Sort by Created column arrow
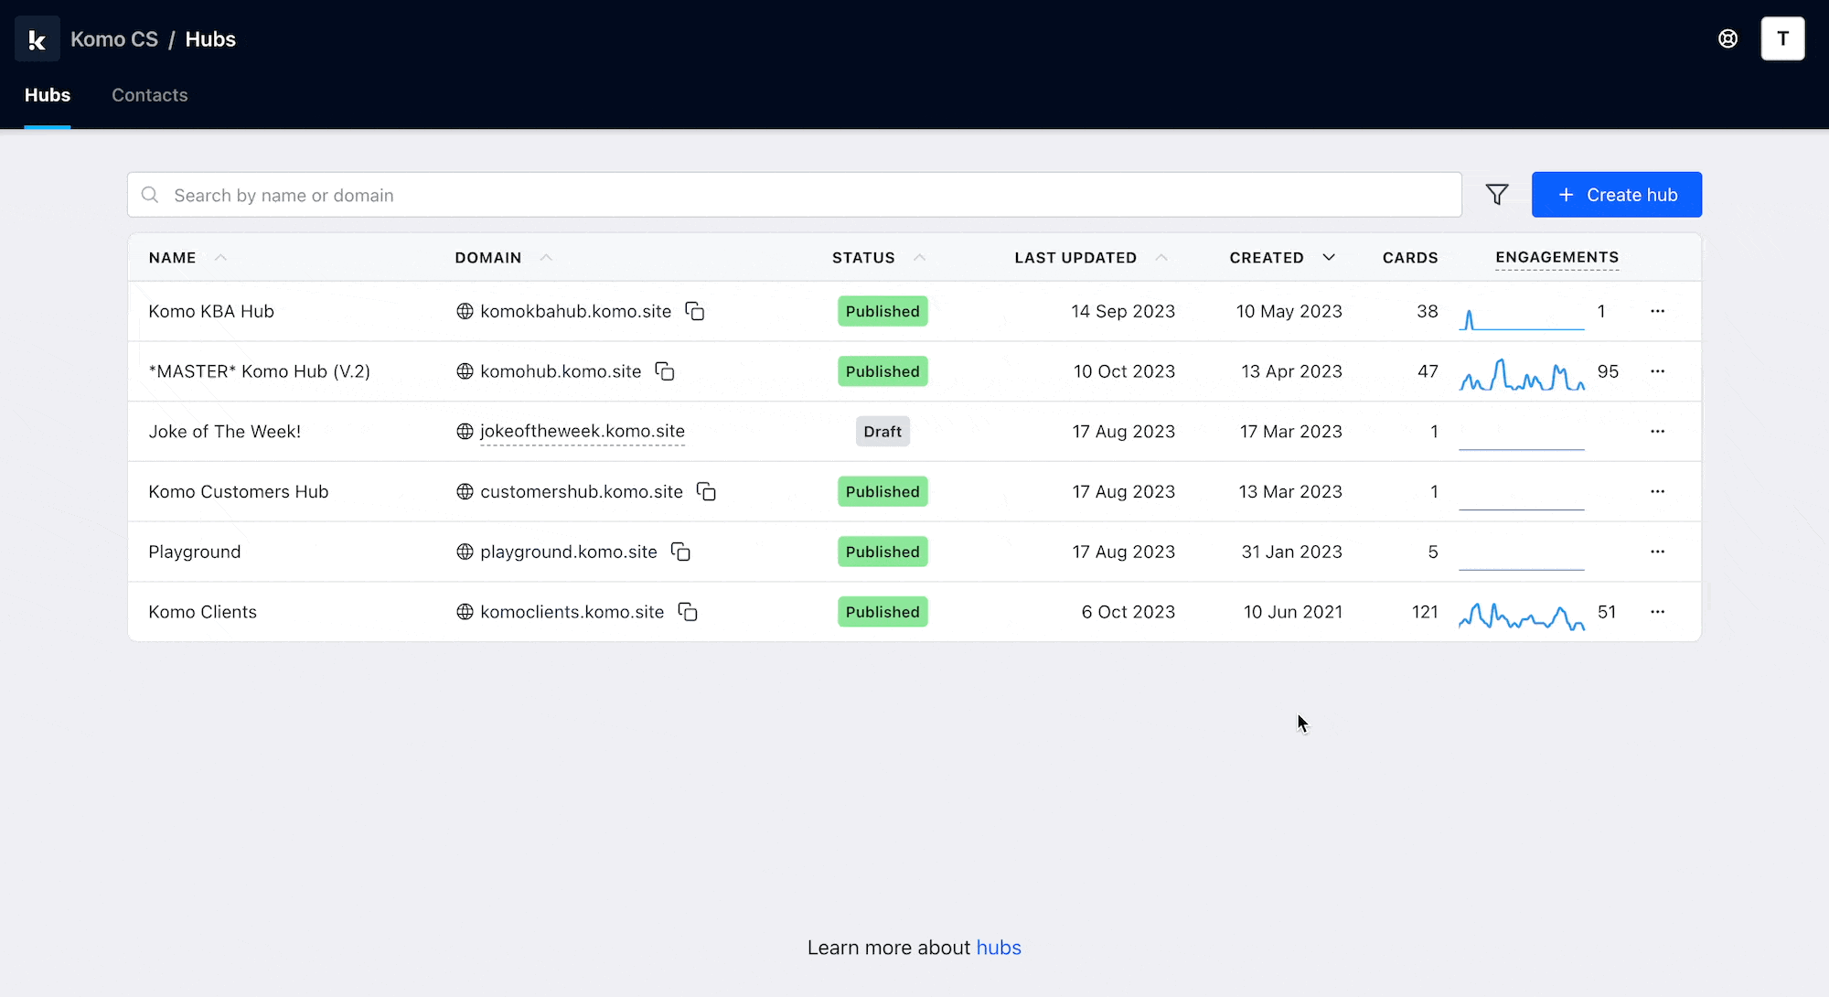This screenshot has width=1829, height=997. click(1329, 258)
